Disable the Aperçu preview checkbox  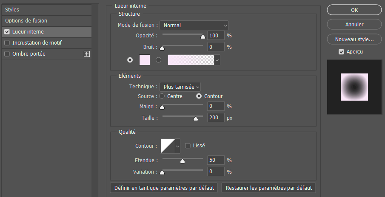[x=341, y=52]
